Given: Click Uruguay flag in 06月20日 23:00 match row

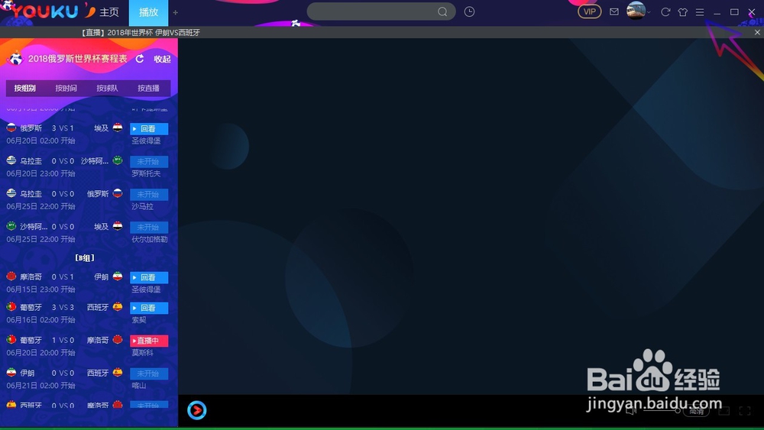Looking at the screenshot, I should point(11,160).
